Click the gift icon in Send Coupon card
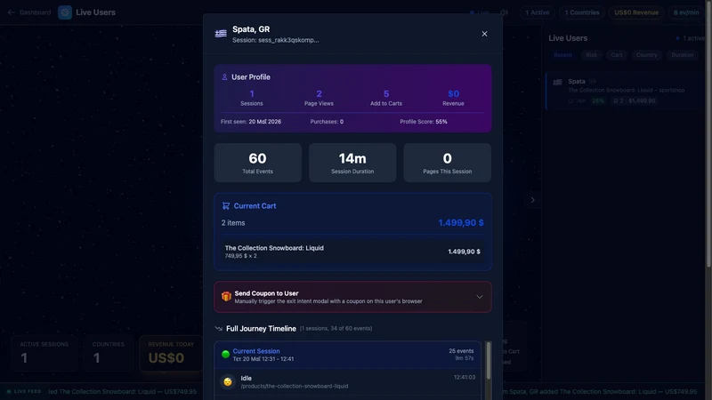The image size is (712, 400). coord(226,297)
